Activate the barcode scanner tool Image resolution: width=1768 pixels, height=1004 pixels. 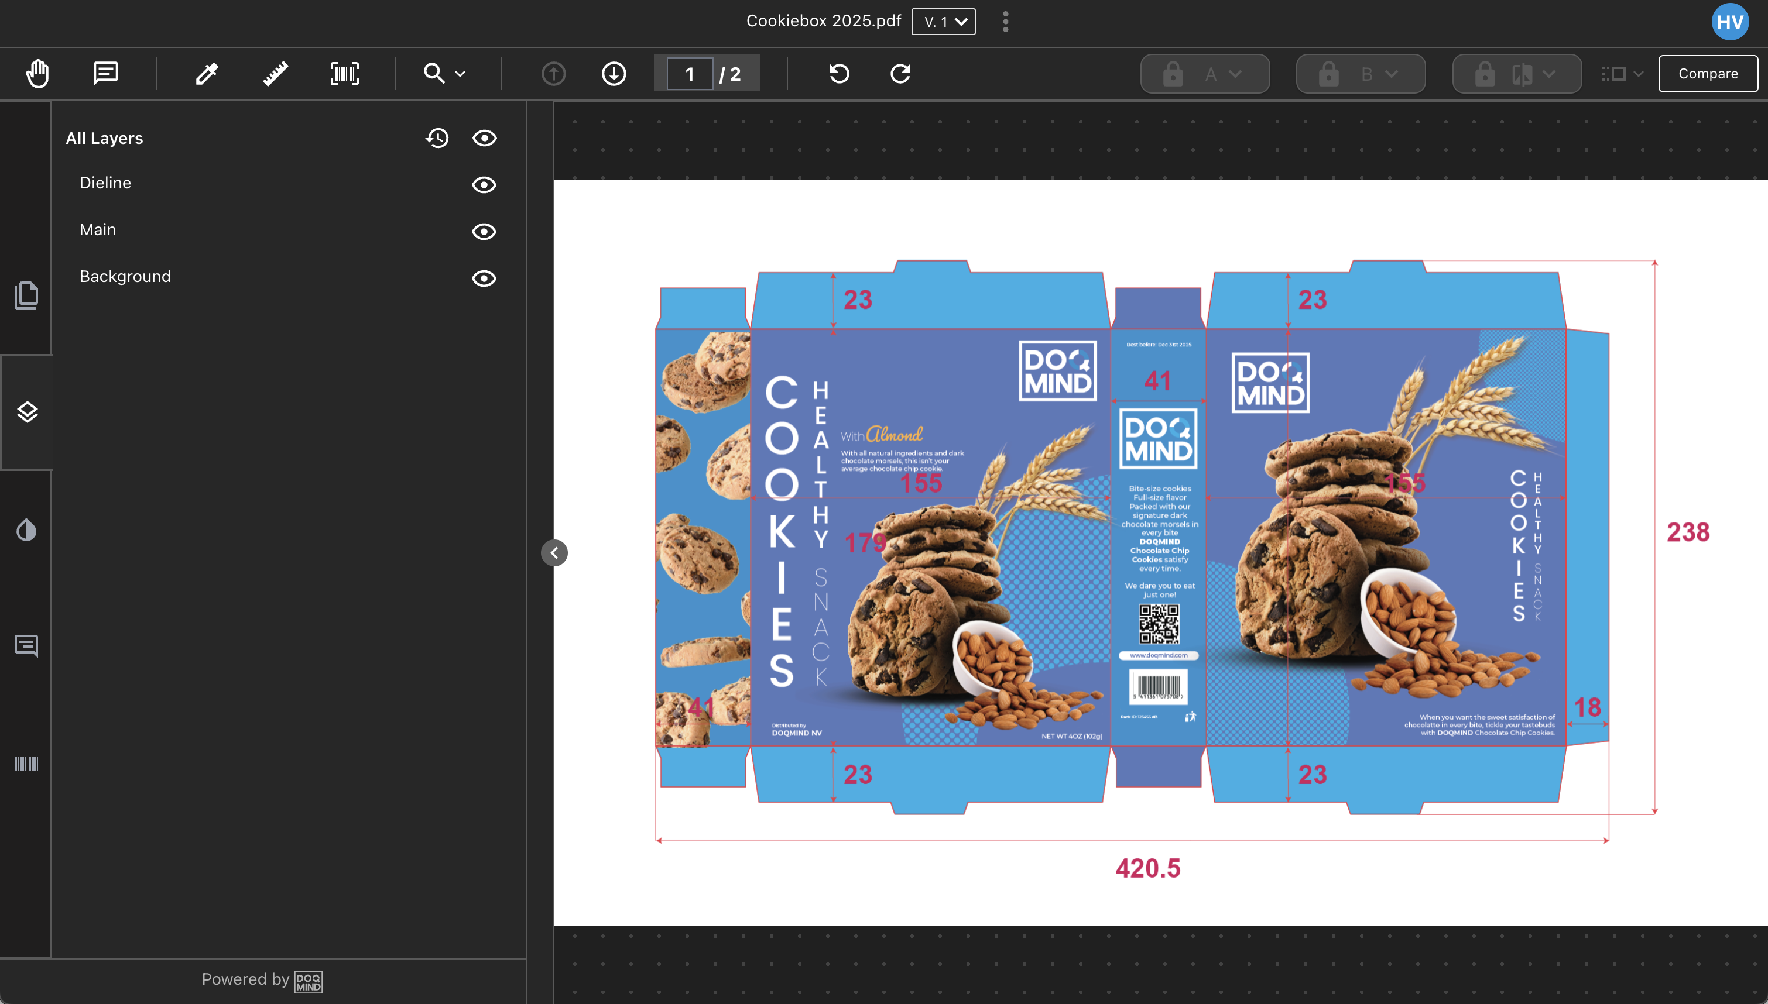tap(344, 73)
